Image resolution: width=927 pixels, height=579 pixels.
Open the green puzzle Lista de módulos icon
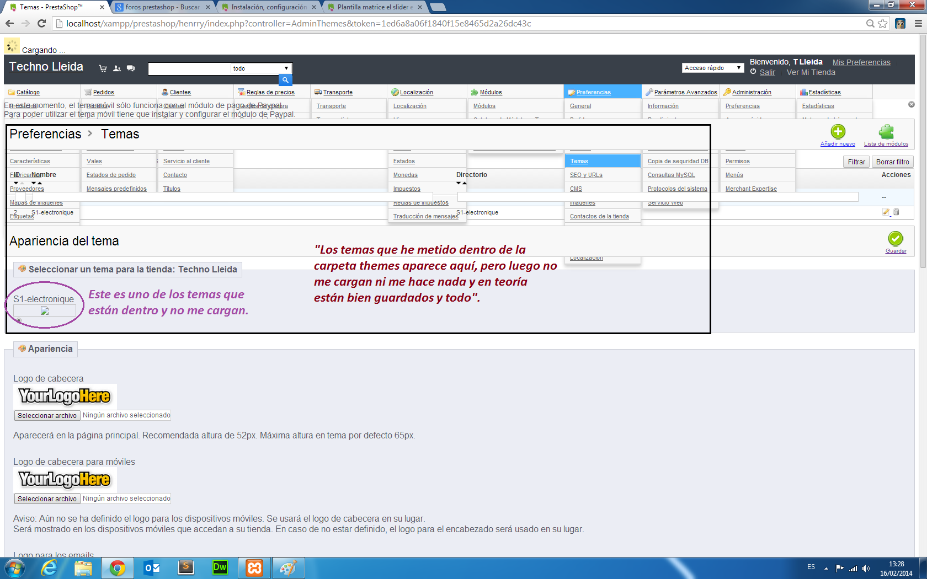pos(886,131)
